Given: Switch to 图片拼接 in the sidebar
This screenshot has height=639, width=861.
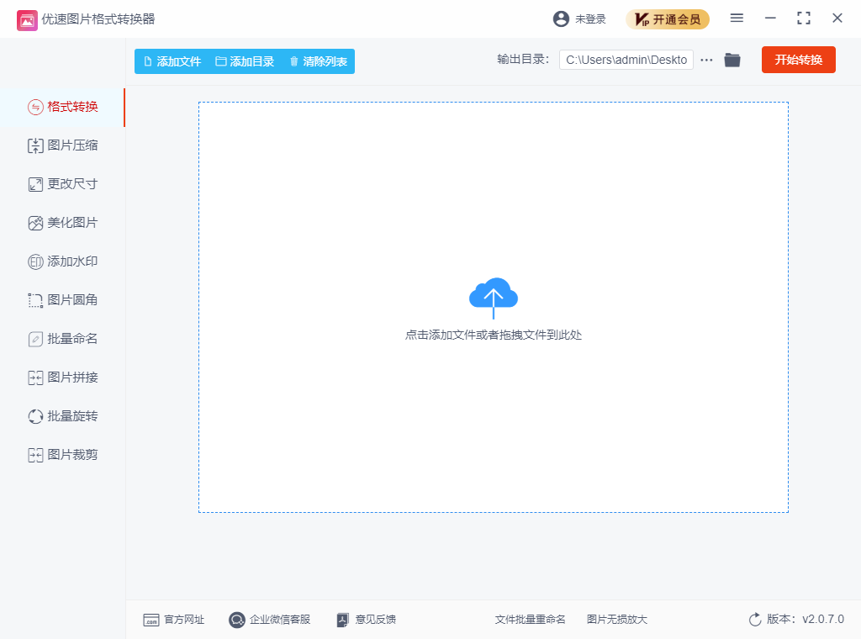Looking at the screenshot, I should pos(62,378).
